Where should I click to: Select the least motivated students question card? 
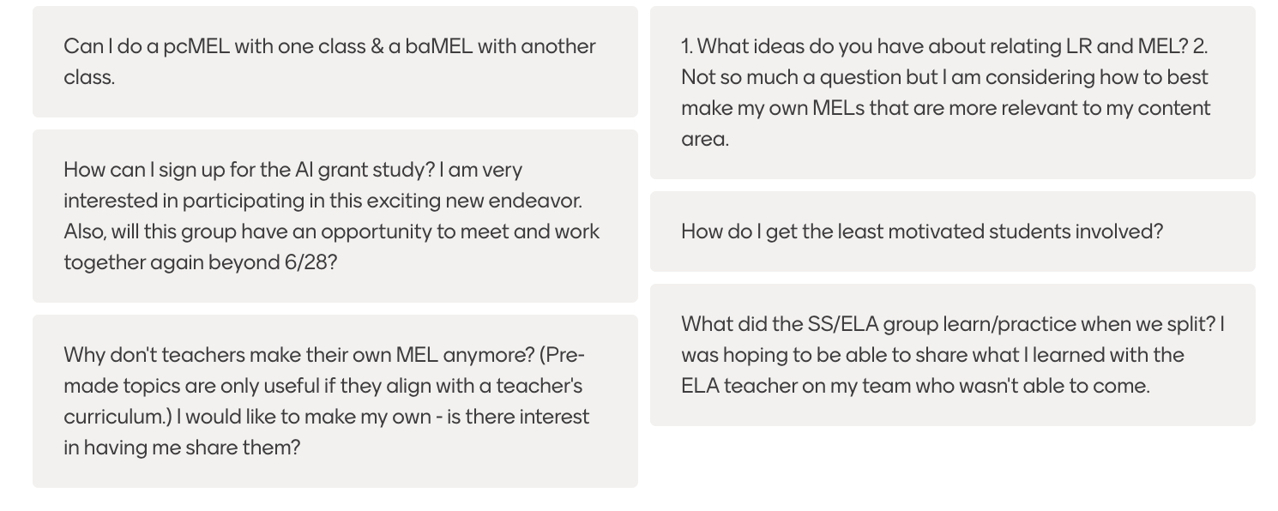pos(953,231)
